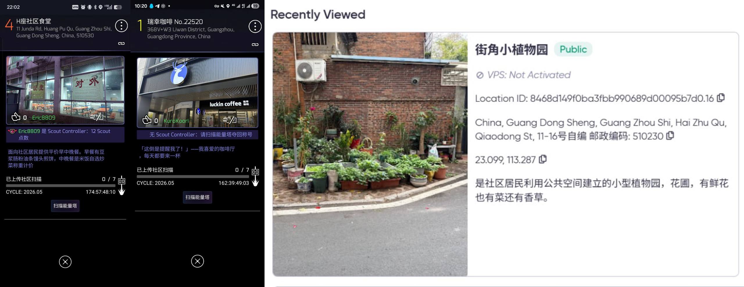Copy the Qiaodong St address

click(670, 135)
